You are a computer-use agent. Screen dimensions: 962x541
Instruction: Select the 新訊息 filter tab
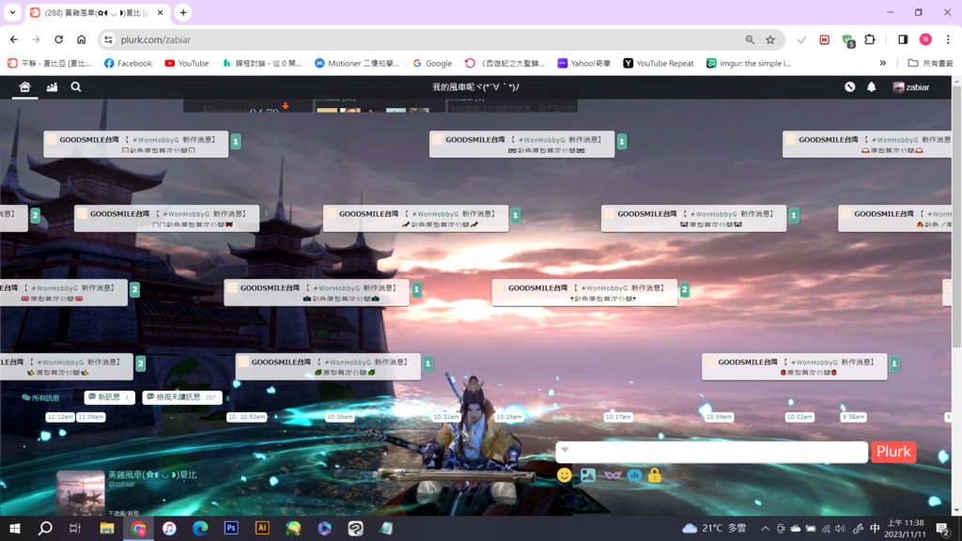pyautogui.click(x=109, y=397)
